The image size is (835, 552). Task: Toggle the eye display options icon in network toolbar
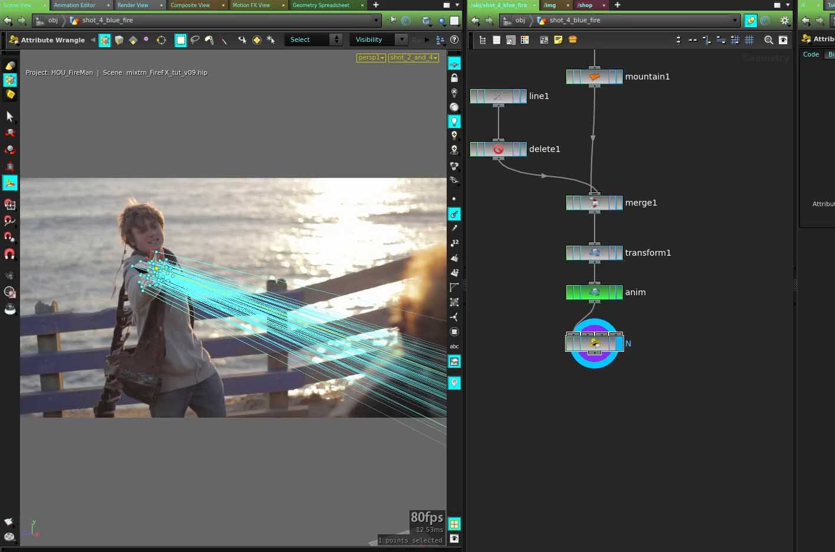click(x=783, y=40)
